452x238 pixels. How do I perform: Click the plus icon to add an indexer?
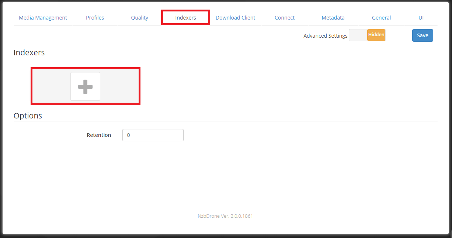pyautogui.click(x=85, y=86)
